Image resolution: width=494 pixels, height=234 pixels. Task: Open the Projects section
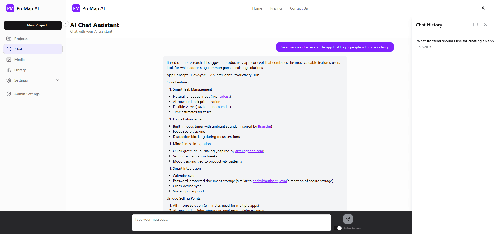point(21,38)
